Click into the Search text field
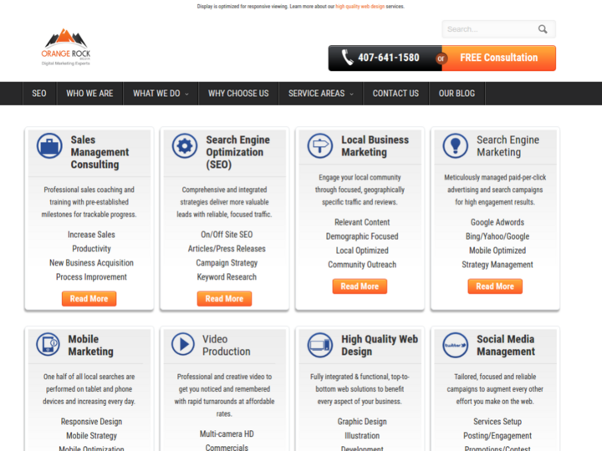The width and height of the screenshot is (602, 451). [489, 29]
